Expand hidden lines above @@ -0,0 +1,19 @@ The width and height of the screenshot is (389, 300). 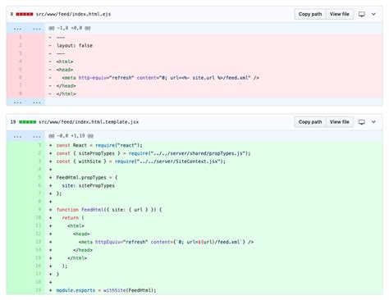[x=25, y=136]
